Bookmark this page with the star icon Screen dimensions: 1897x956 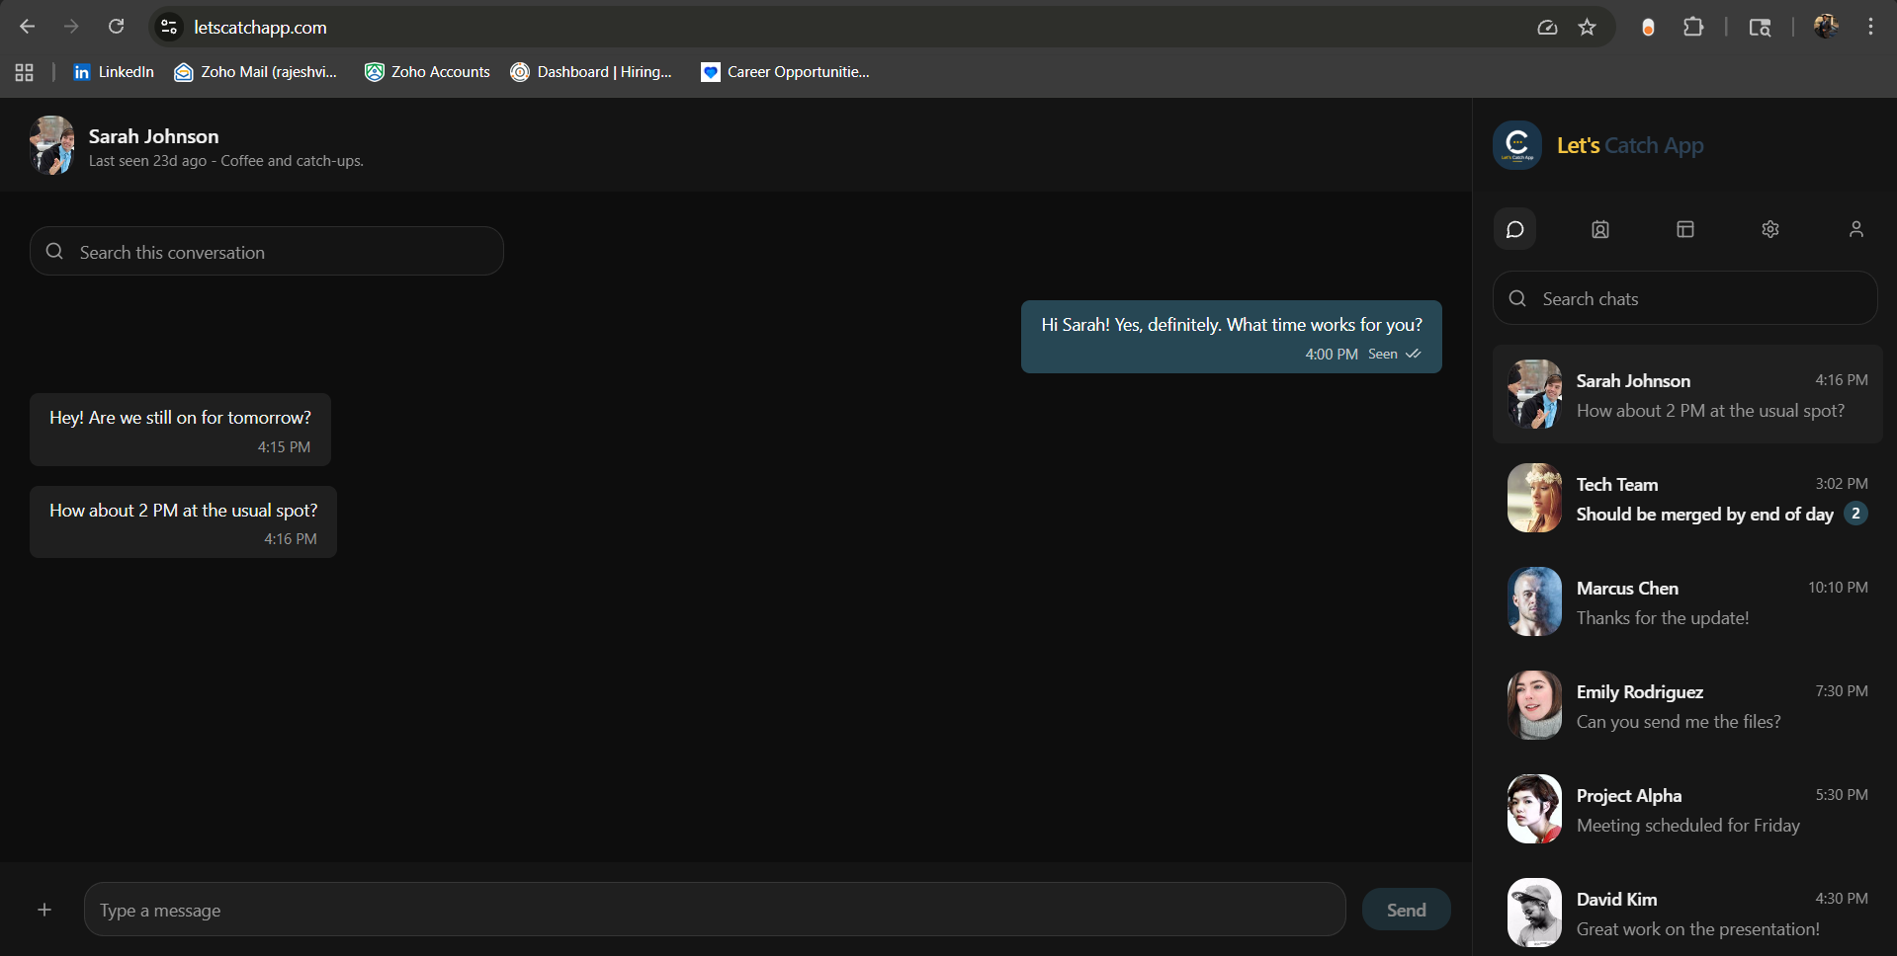coord(1587,27)
